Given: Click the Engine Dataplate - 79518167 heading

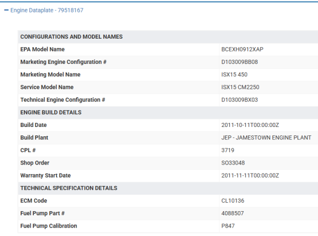Looking at the screenshot, I should point(43,10).
